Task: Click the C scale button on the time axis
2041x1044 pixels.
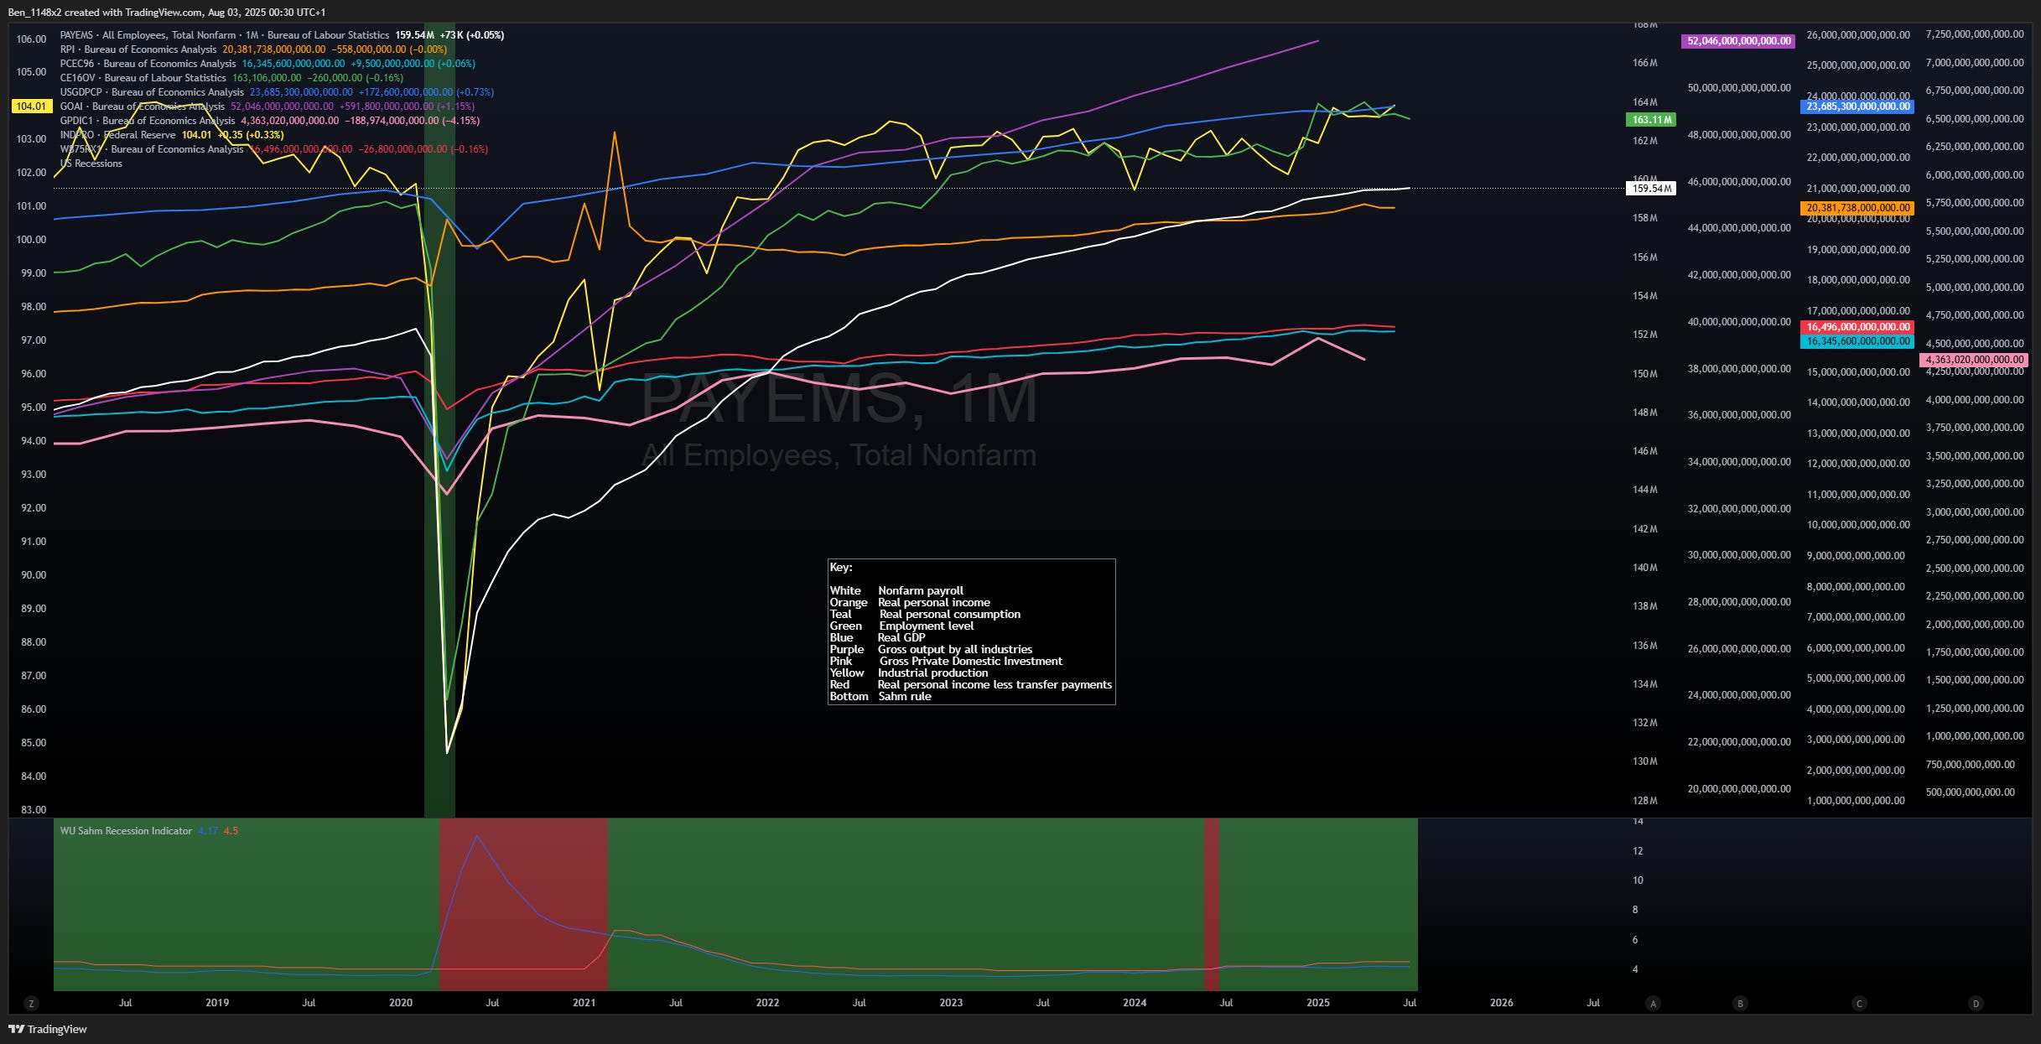Action: coord(1859,1004)
